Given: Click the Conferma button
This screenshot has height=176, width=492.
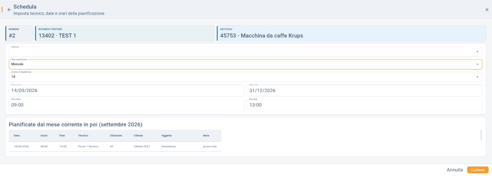Looking at the screenshot, I should [478, 170].
